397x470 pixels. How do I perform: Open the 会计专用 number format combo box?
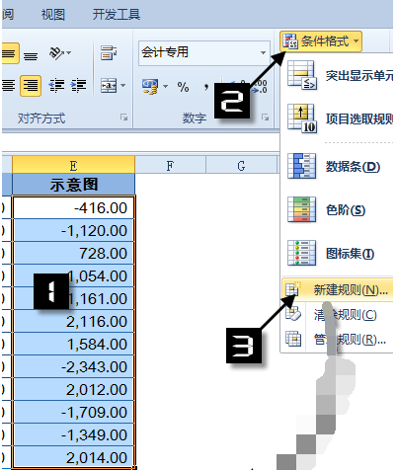tap(204, 52)
